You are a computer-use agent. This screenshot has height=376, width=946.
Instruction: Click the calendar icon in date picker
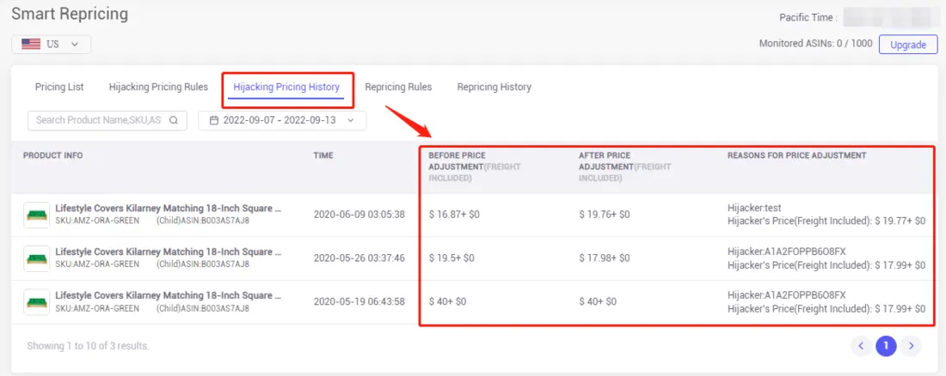(x=213, y=120)
